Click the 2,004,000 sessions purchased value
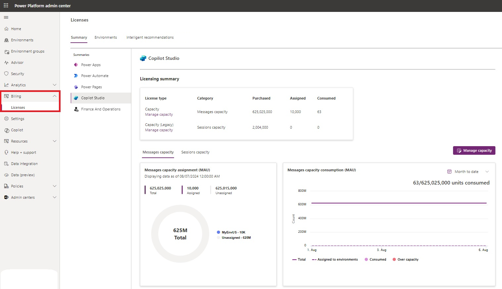 coord(260,127)
